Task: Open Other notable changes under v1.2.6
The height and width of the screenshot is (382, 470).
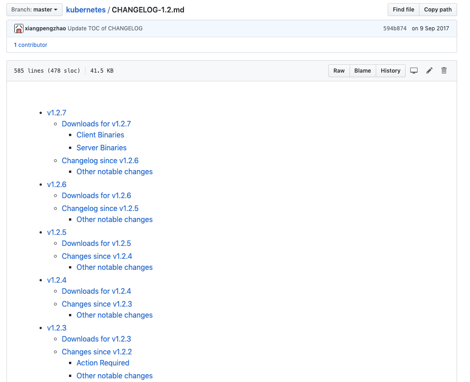Action: (115, 220)
